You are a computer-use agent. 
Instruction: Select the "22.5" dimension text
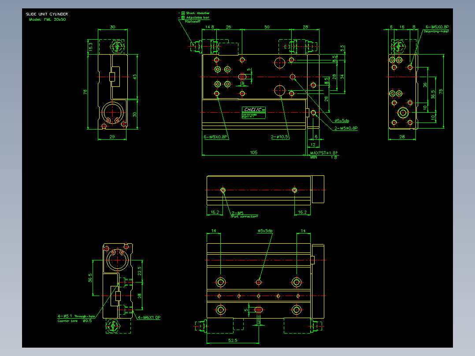click(139, 271)
